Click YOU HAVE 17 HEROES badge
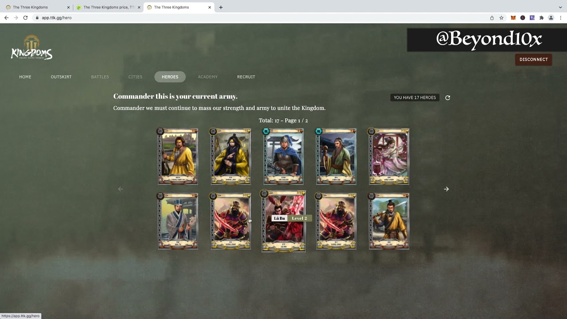Image resolution: width=567 pixels, height=319 pixels. click(x=415, y=97)
